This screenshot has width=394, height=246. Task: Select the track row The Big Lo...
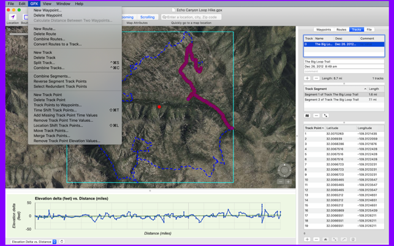(344, 45)
